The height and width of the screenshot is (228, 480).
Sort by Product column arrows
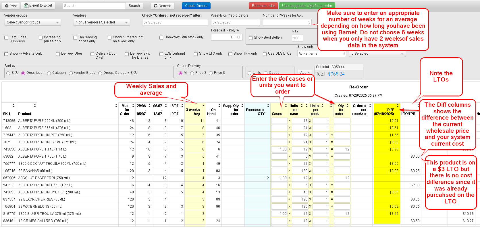(35, 106)
